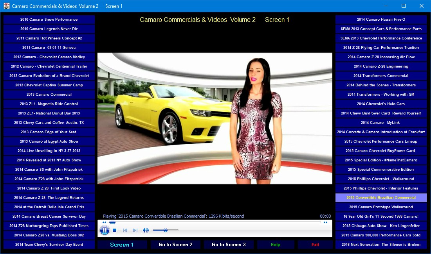Play 2014 Detroit Belle Isle Grand Prix
The height and width of the screenshot is (254, 431).
click(x=49, y=207)
